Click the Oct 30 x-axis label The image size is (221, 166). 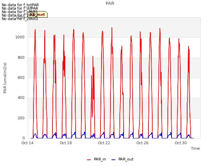[x=181, y=143]
